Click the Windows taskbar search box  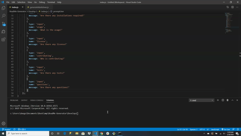(27, 133)
